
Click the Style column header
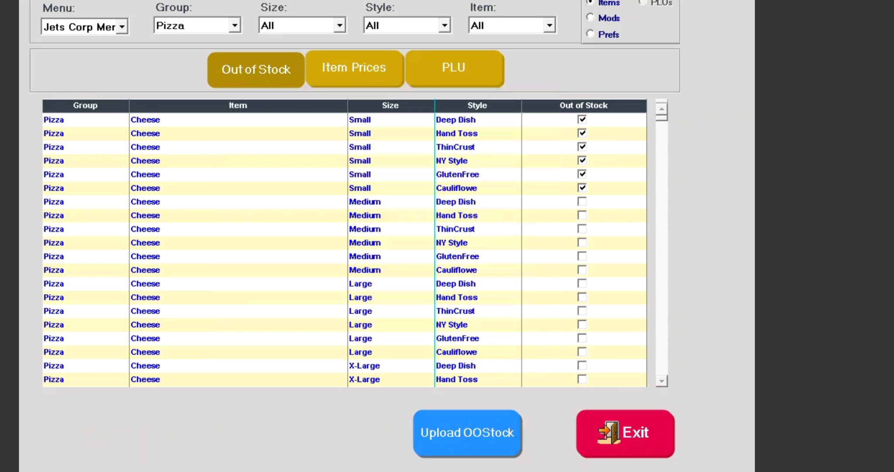pos(477,105)
